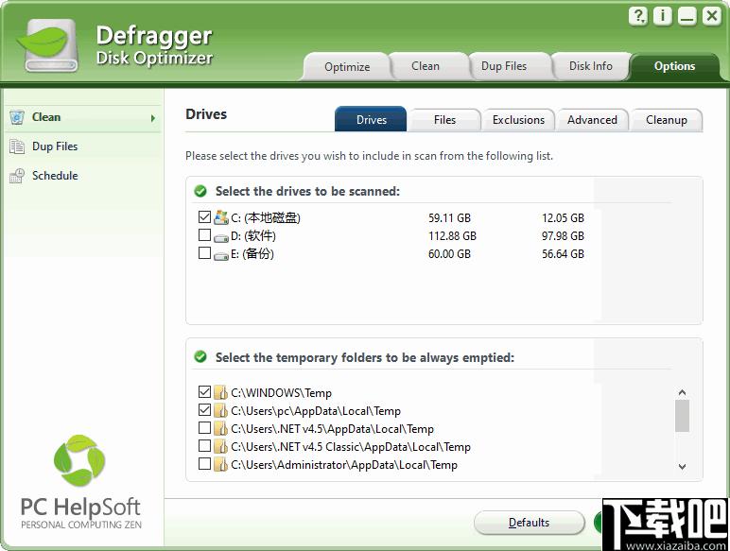
Task: Click the temp folder list scroll-down arrow
Action: tap(682, 466)
